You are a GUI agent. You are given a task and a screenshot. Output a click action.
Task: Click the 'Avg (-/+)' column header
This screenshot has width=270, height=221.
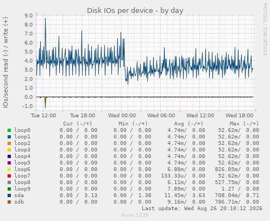tap(189, 124)
